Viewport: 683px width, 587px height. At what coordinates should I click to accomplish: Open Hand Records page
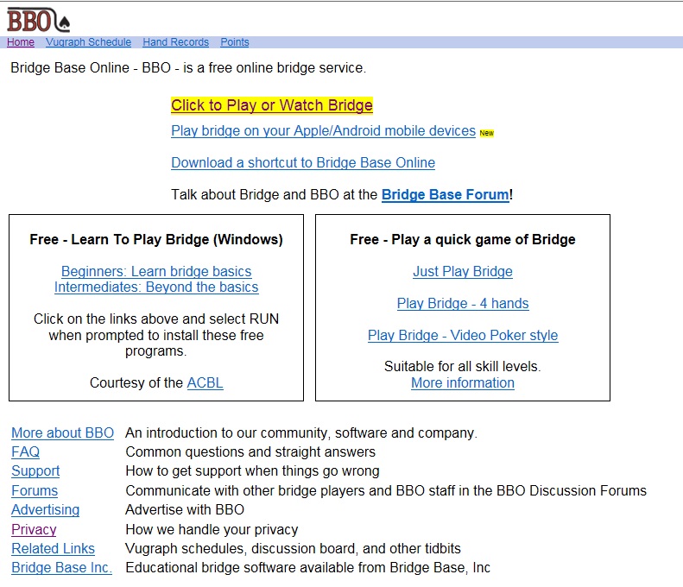(x=175, y=42)
